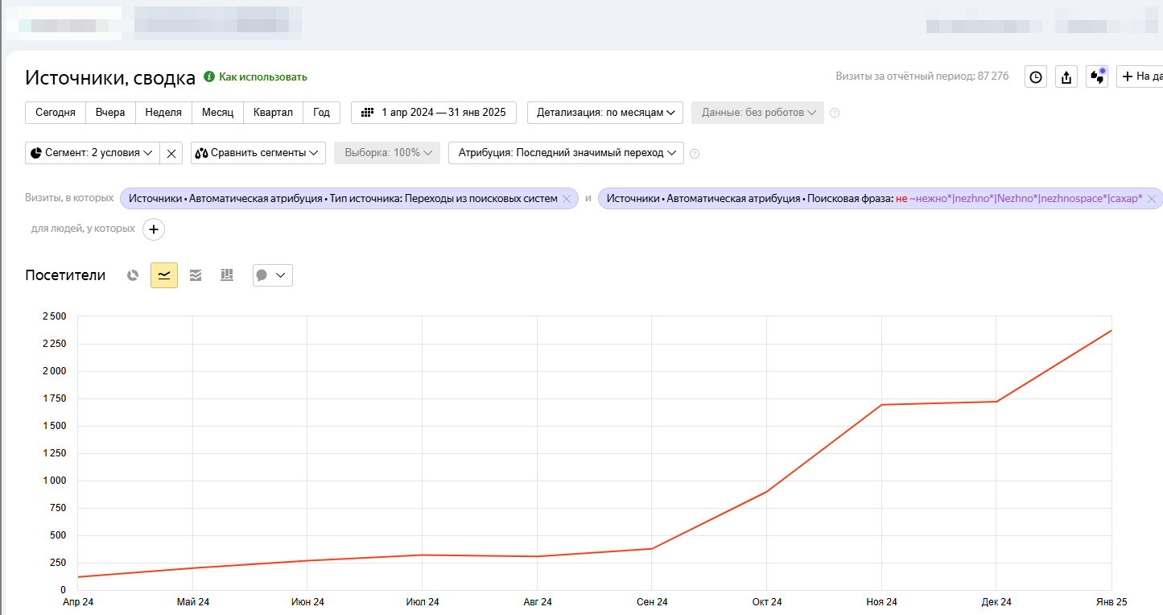Open the chart annotations dropdown
The width and height of the screenshot is (1163, 615).
(x=272, y=275)
